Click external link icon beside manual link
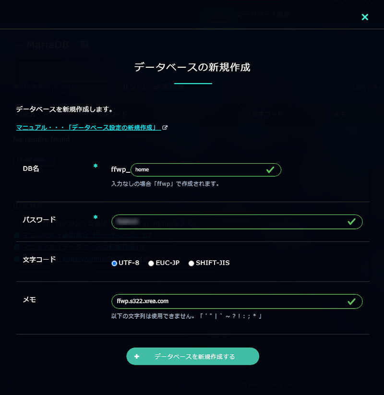 click(x=165, y=128)
